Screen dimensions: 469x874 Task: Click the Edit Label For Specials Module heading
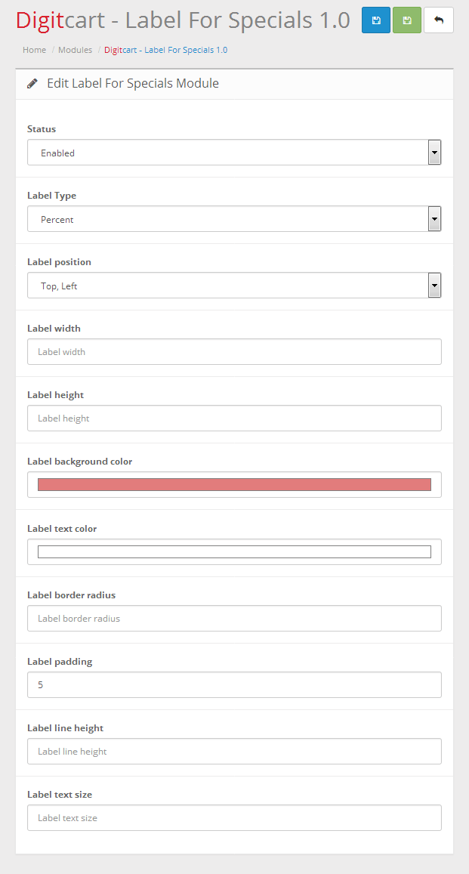tap(133, 84)
